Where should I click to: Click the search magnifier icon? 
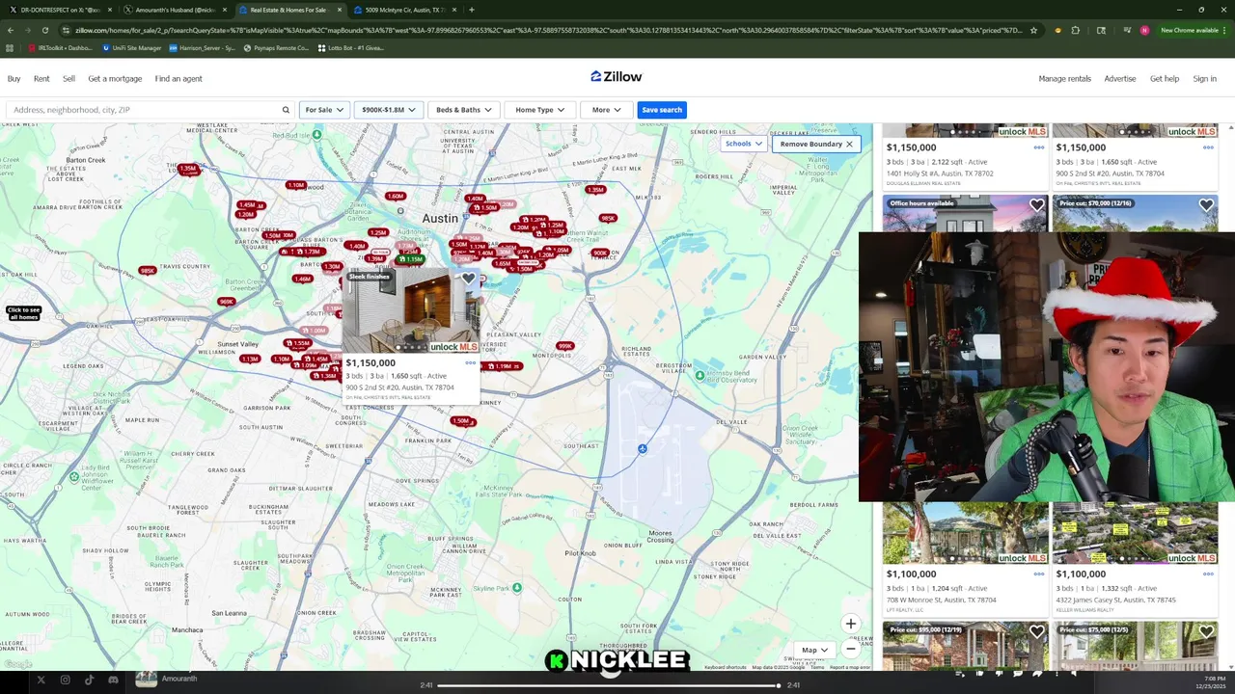coord(286,110)
